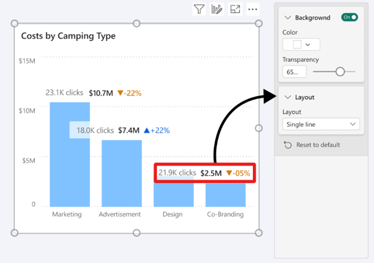374x263 pixels.
Task: Open the more options ellipsis menu
Action: [x=253, y=9]
